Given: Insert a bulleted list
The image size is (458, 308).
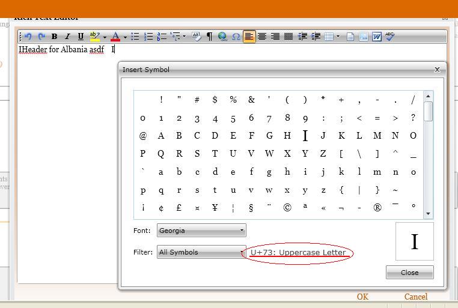Looking at the screenshot, I should (135, 37).
